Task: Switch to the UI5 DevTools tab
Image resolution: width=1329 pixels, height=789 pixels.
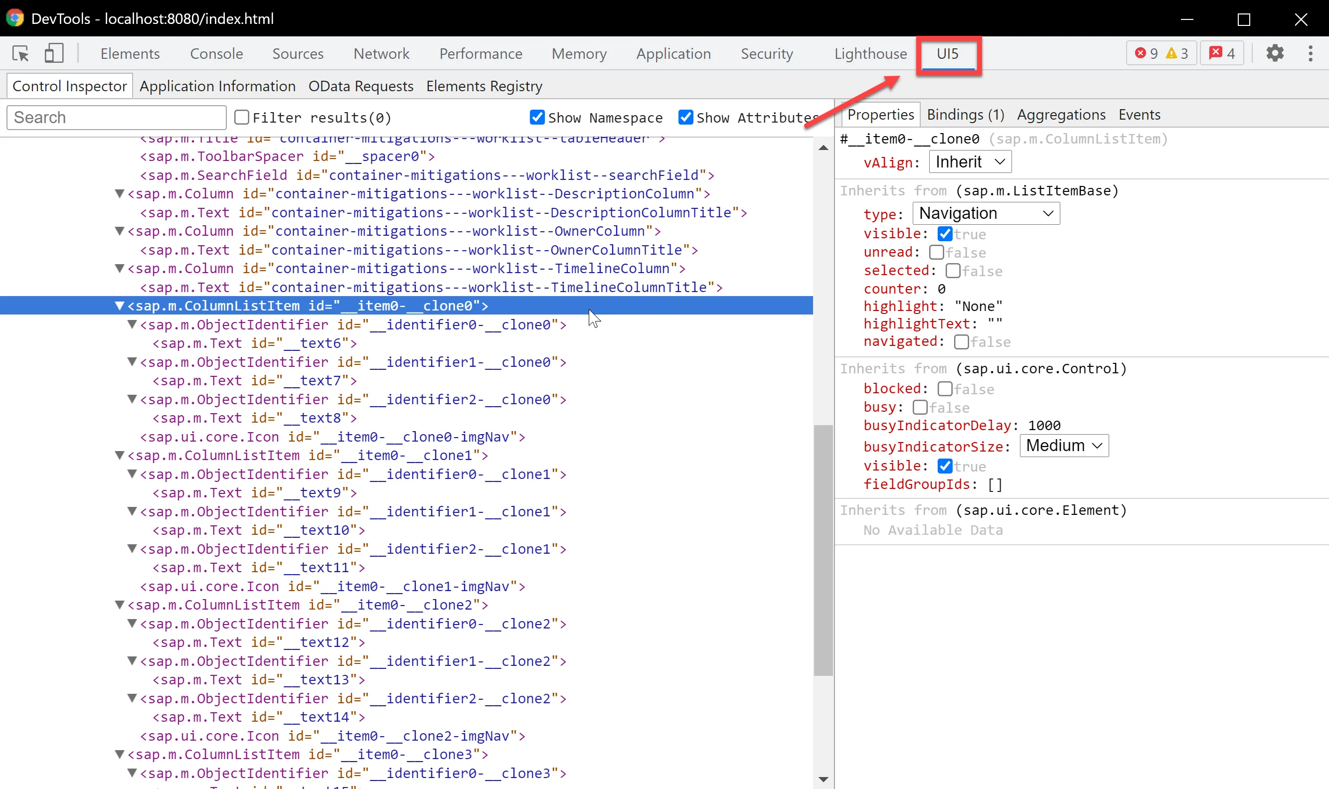Action: click(x=947, y=54)
